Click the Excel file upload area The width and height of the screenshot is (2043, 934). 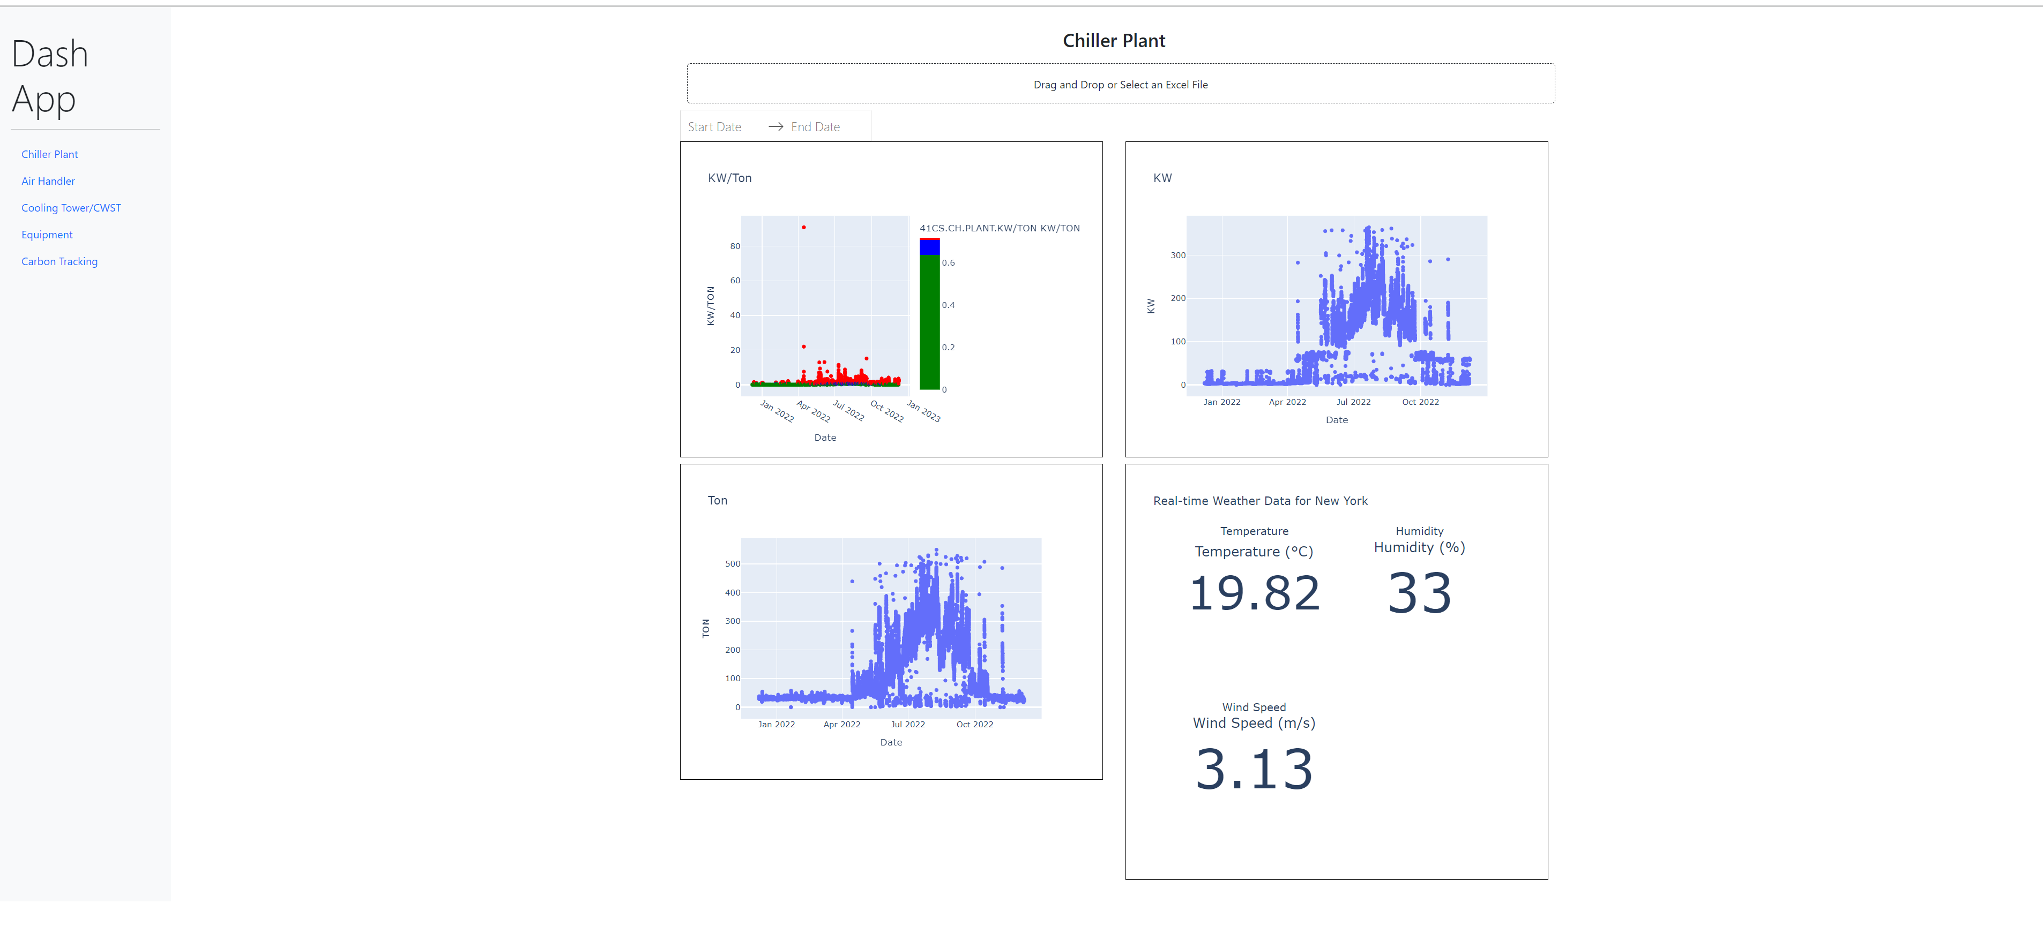coord(1120,83)
